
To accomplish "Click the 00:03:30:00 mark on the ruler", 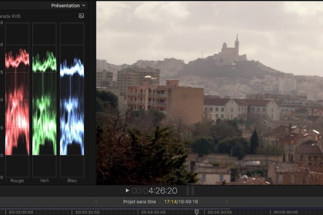I will click(x=87, y=212).
